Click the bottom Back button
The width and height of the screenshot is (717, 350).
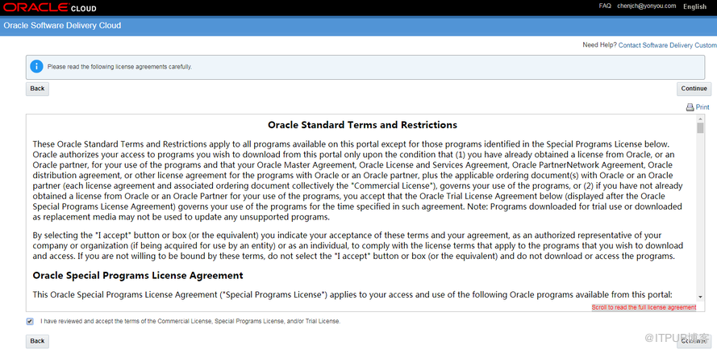37,341
